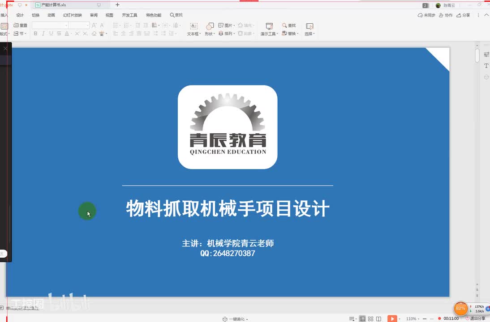The image size is (490, 322).
Task: Collapse the ribbon with the chevron
Action: pyautogui.click(x=486, y=15)
